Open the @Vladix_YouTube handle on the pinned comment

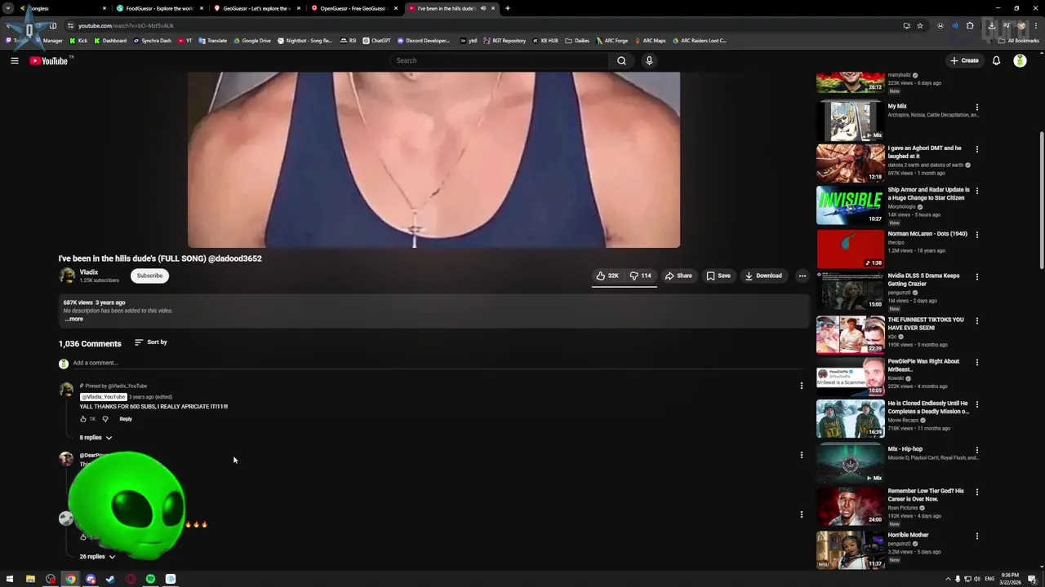(103, 396)
